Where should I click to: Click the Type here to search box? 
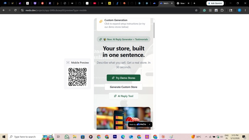pos(31,137)
